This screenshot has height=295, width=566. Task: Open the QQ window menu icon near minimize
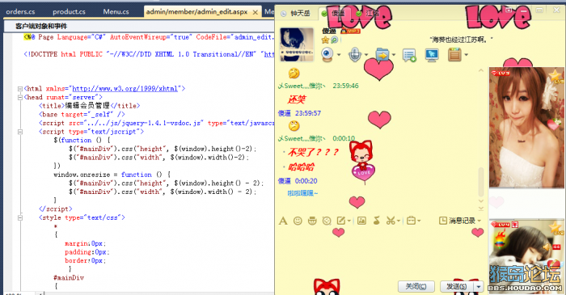coord(509,11)
